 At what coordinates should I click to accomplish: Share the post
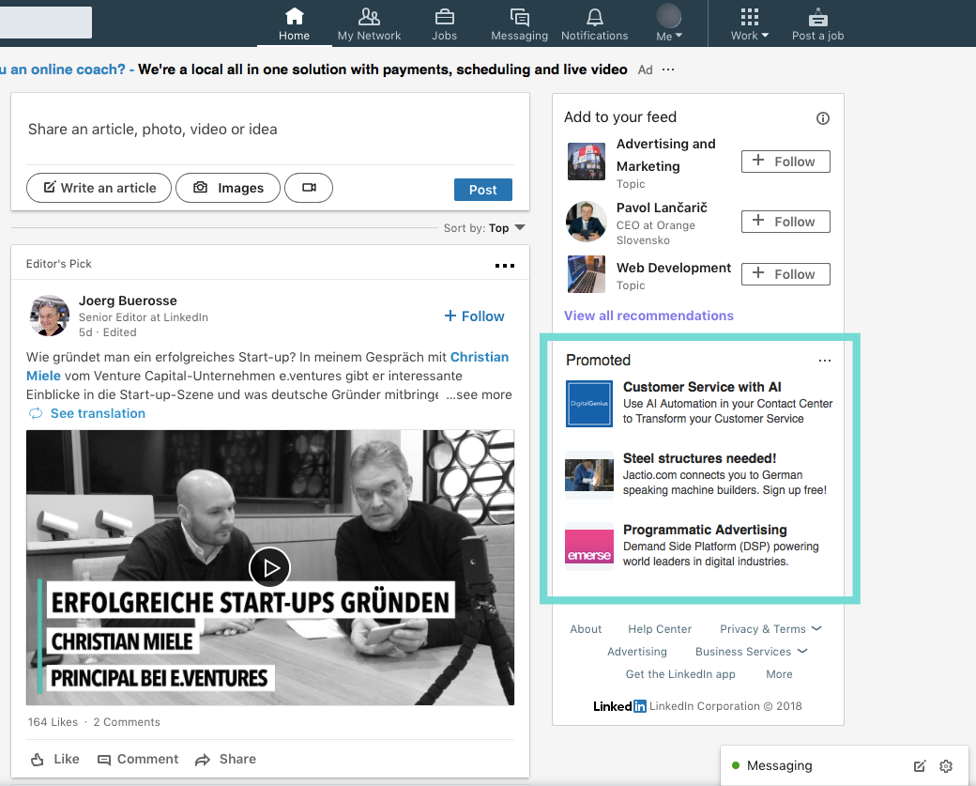click(225, 759)
